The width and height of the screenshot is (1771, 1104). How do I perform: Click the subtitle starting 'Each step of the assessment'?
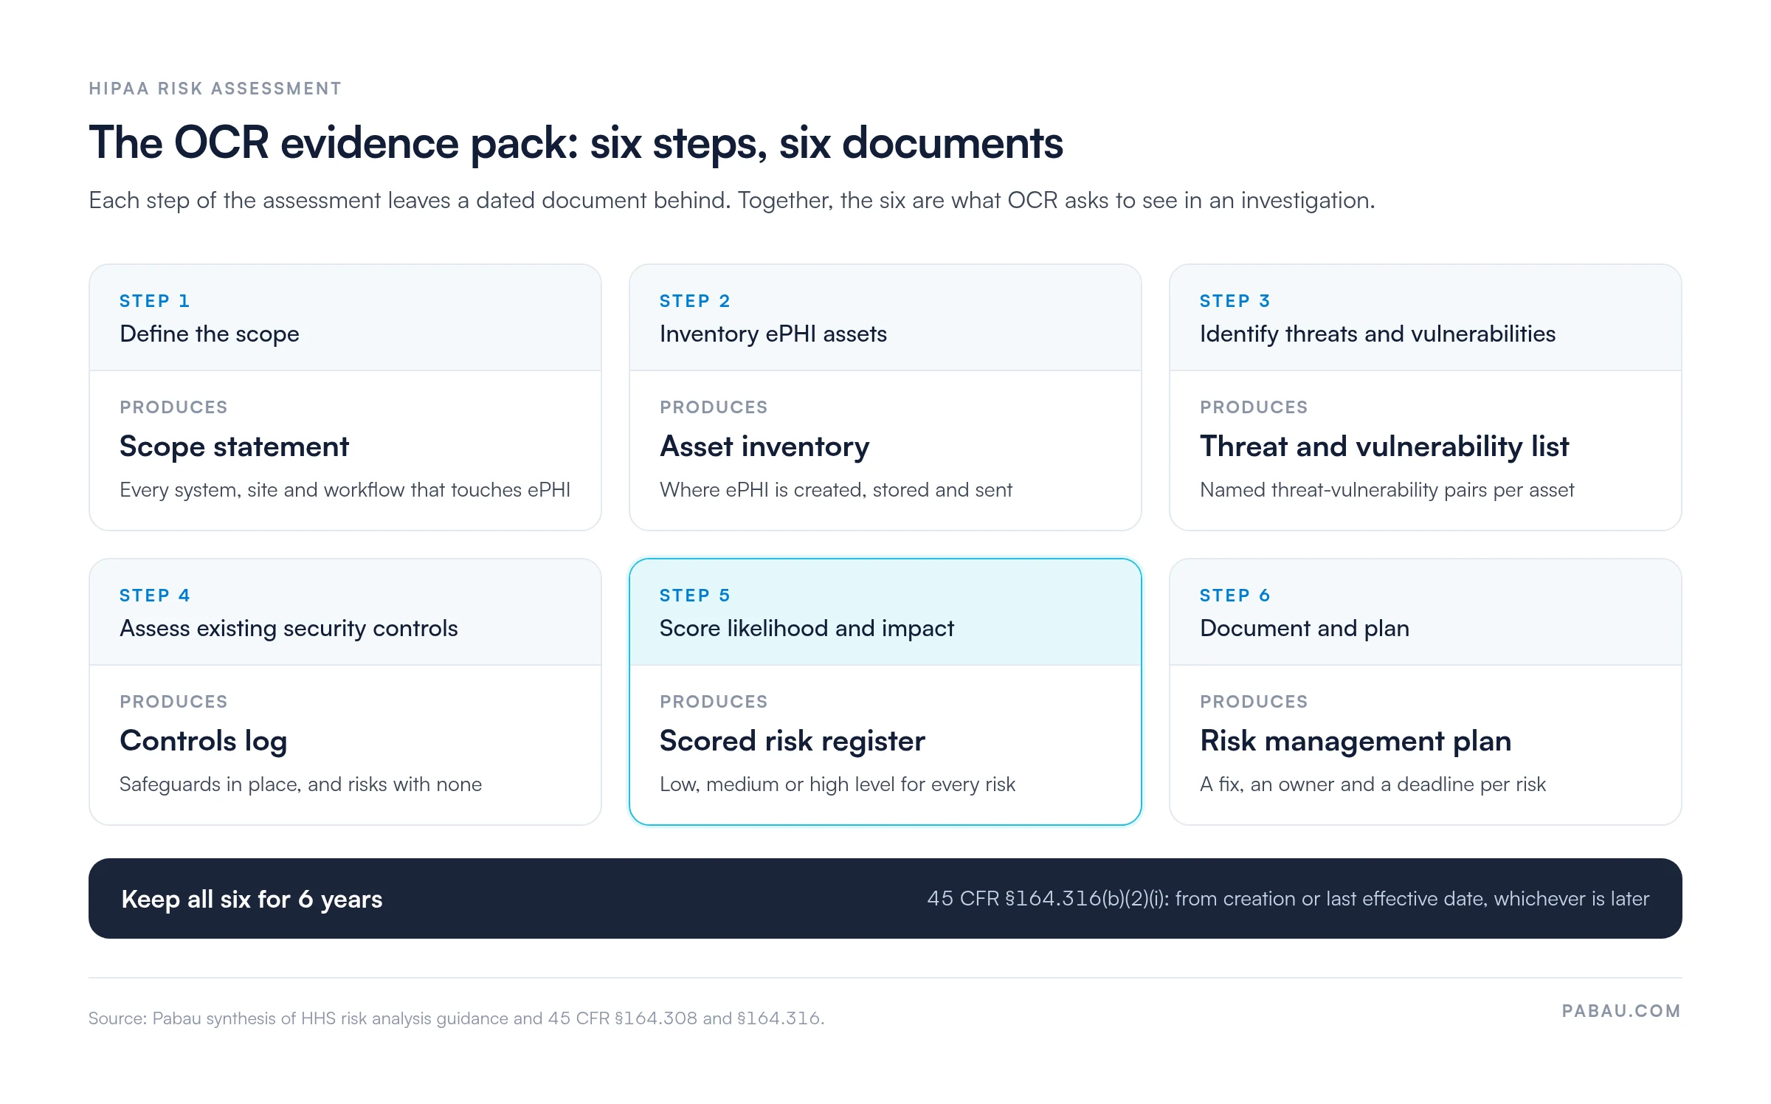(732, 201)
